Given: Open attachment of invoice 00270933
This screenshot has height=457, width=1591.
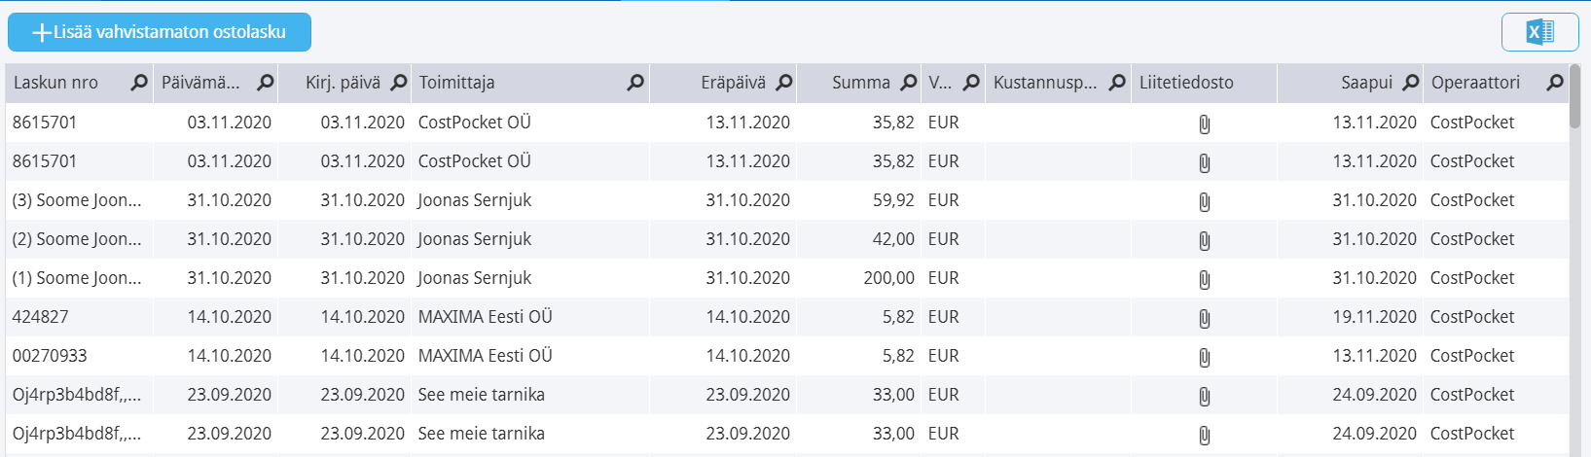Looking at the screenshot, I should pyautogui.click(x=1205, y=357).
